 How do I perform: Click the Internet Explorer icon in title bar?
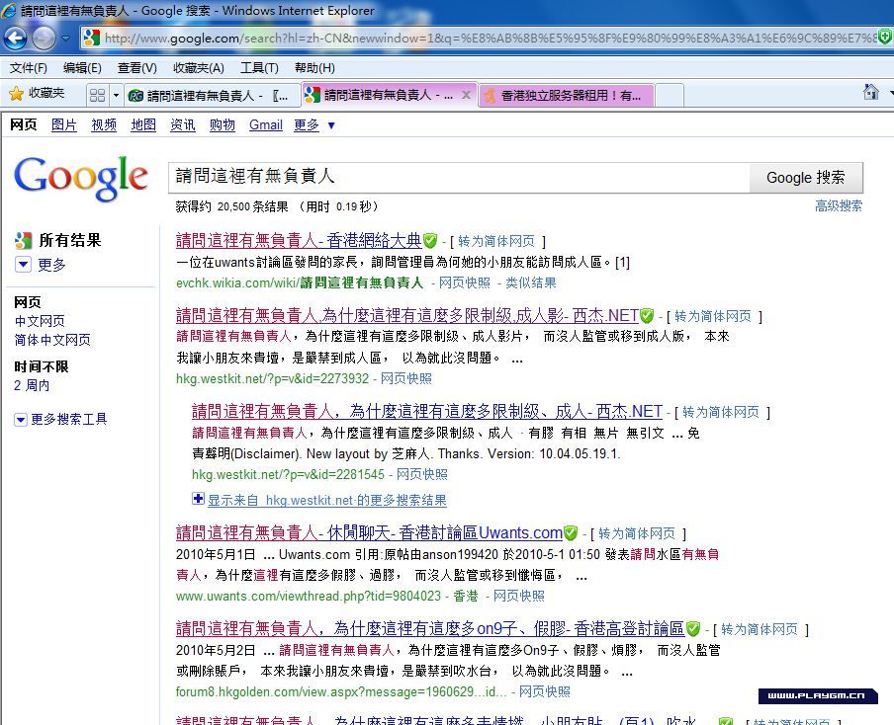pyautogui.click(x=9, y=10)
